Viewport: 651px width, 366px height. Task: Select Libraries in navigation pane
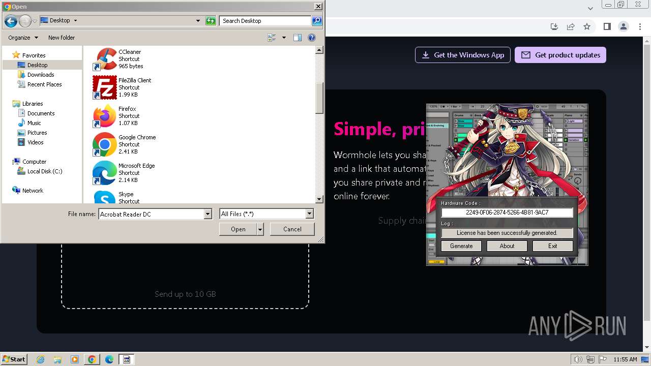33,104
